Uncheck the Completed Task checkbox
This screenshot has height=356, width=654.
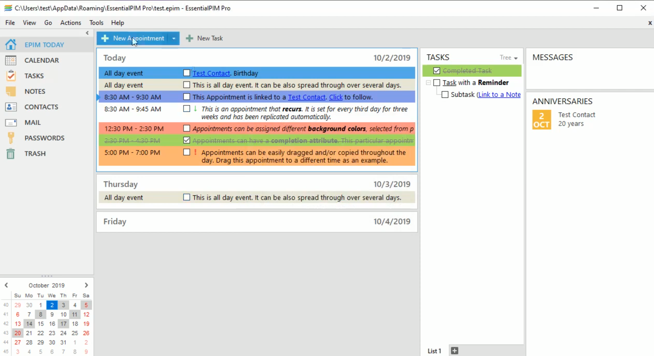pyautogui.click(x=436, y=70)
